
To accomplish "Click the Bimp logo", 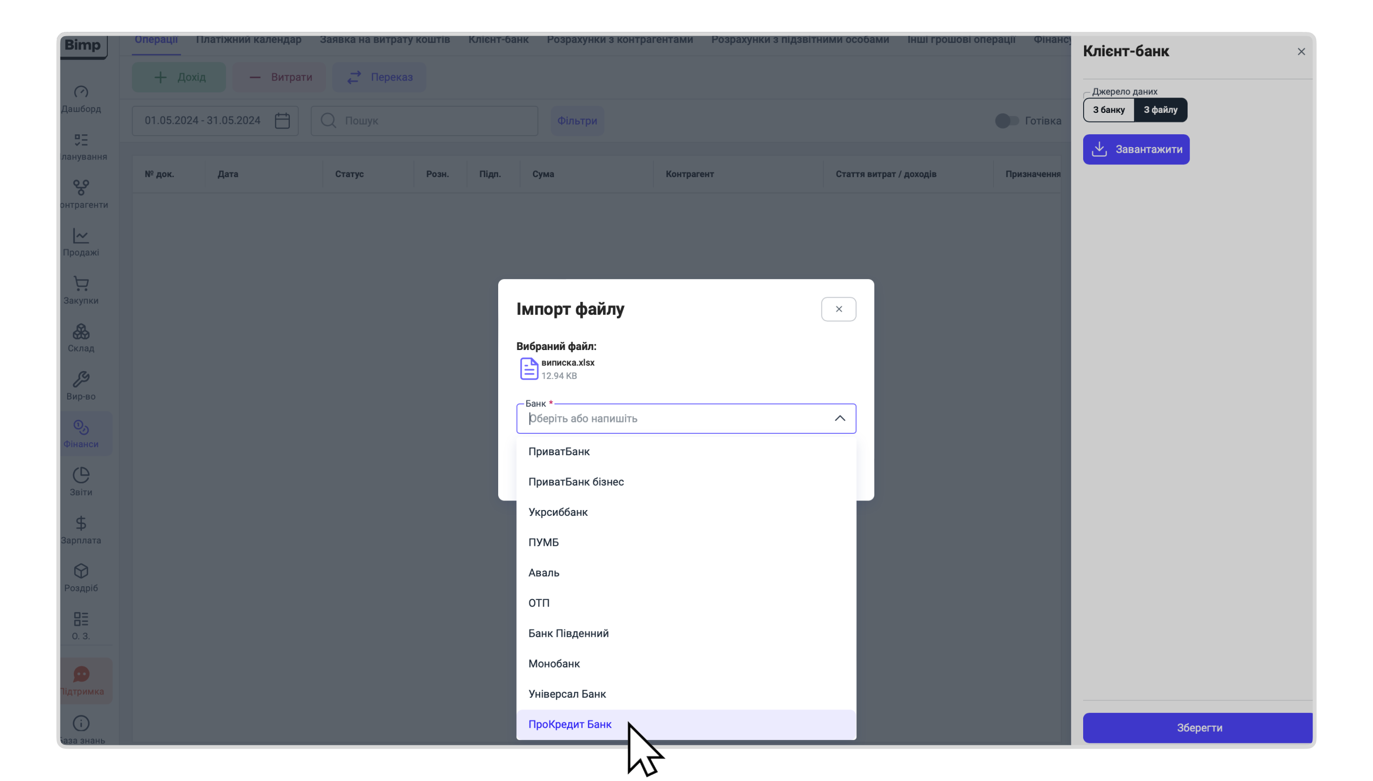I will click(x=83, y=46).
